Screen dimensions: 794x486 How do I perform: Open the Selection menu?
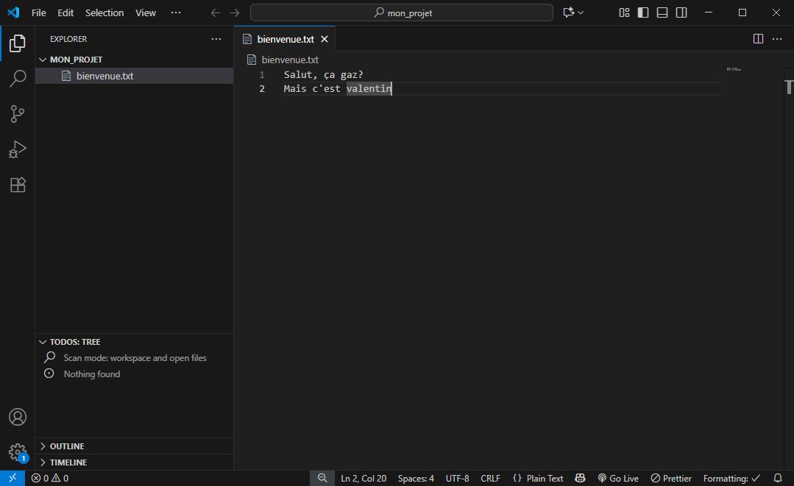click(104, 12)
